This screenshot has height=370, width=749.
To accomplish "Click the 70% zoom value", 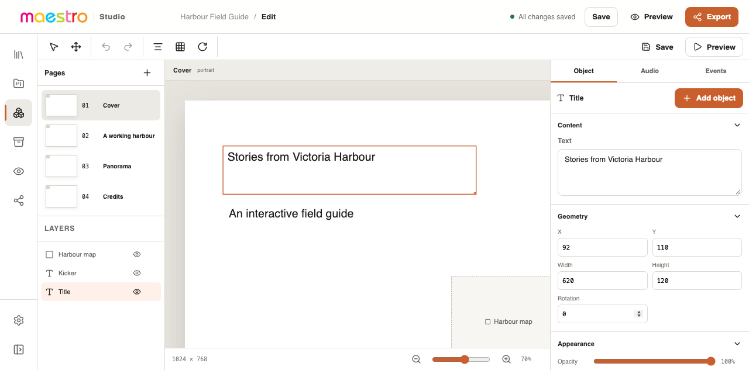I will point(526,359).
